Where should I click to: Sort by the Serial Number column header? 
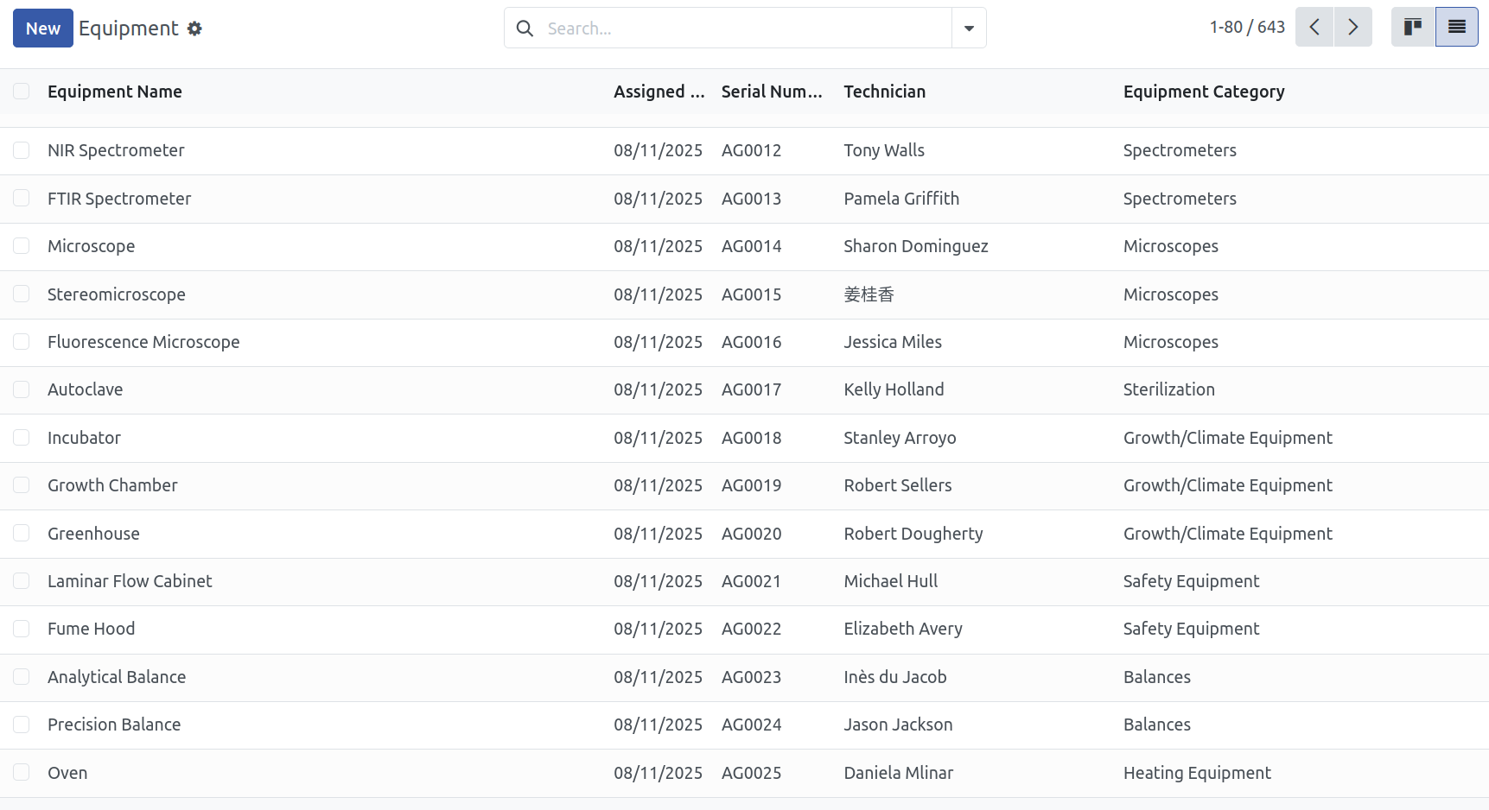772,92
